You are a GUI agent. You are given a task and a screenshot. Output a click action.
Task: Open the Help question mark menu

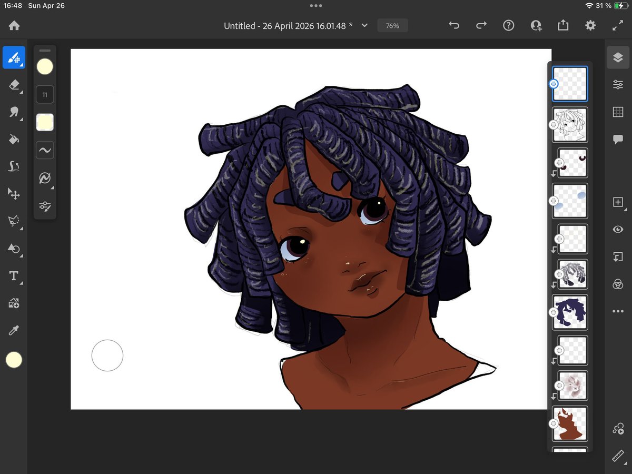[x=508, y=25]
